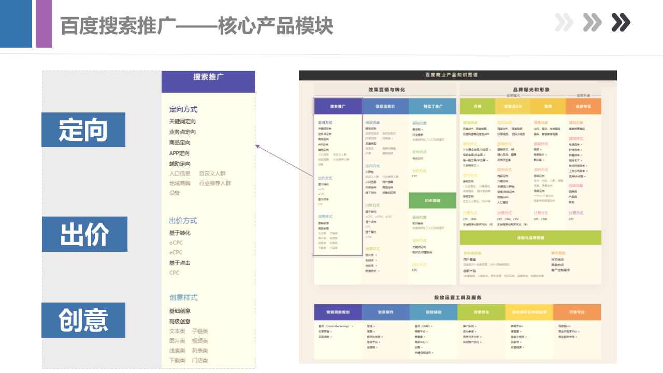Click 列表类 in the enlarged panel
Viewport: 663px width, 373px height.
click(200, 351)
